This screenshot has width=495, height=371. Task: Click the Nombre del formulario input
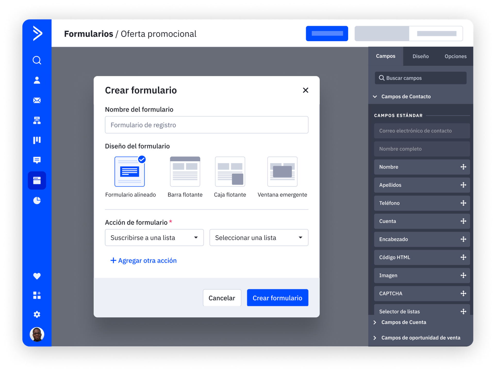(x=207, y=125)
